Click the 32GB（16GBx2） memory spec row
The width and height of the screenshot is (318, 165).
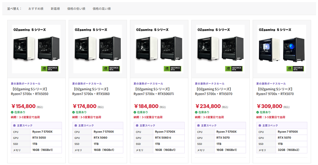point(282,150)
